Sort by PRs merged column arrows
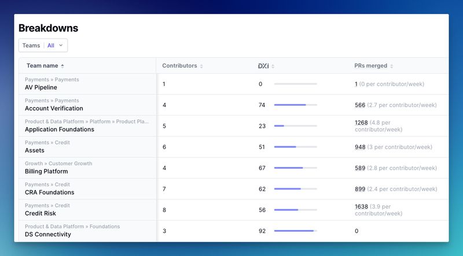The width and height of the screenshot is (463, 256). tap(392, 66)
